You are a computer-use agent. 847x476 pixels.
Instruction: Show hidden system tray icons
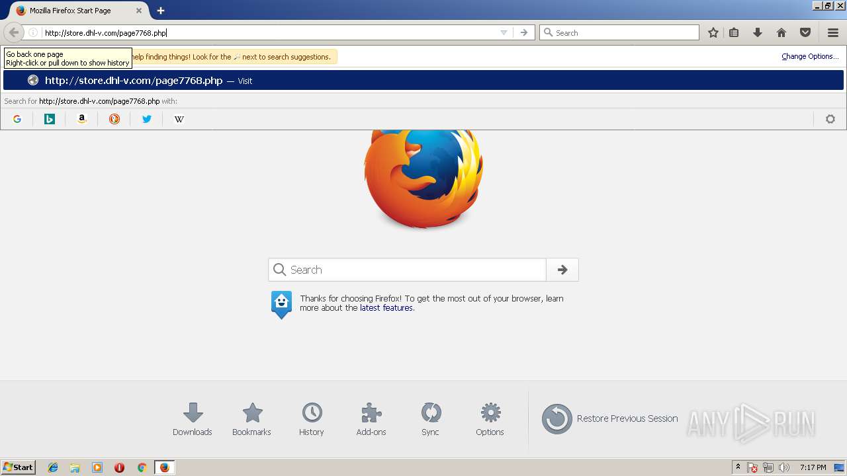(738, 467)
